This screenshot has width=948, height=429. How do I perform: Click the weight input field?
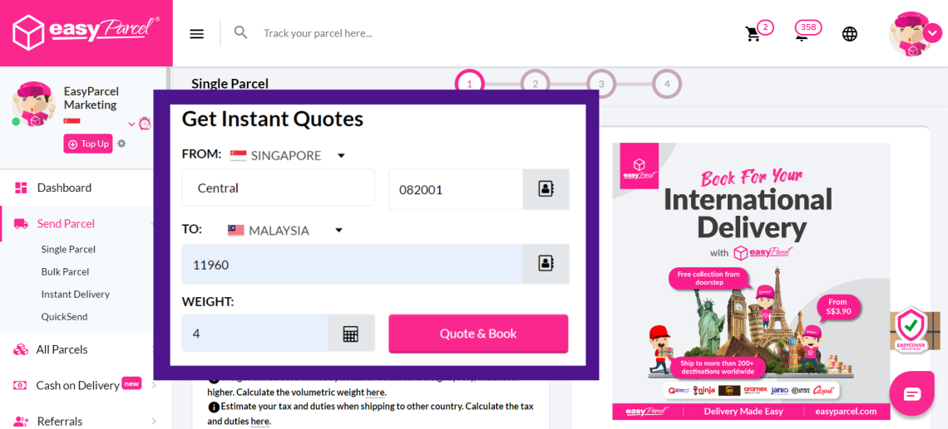(x=254, y=334)
